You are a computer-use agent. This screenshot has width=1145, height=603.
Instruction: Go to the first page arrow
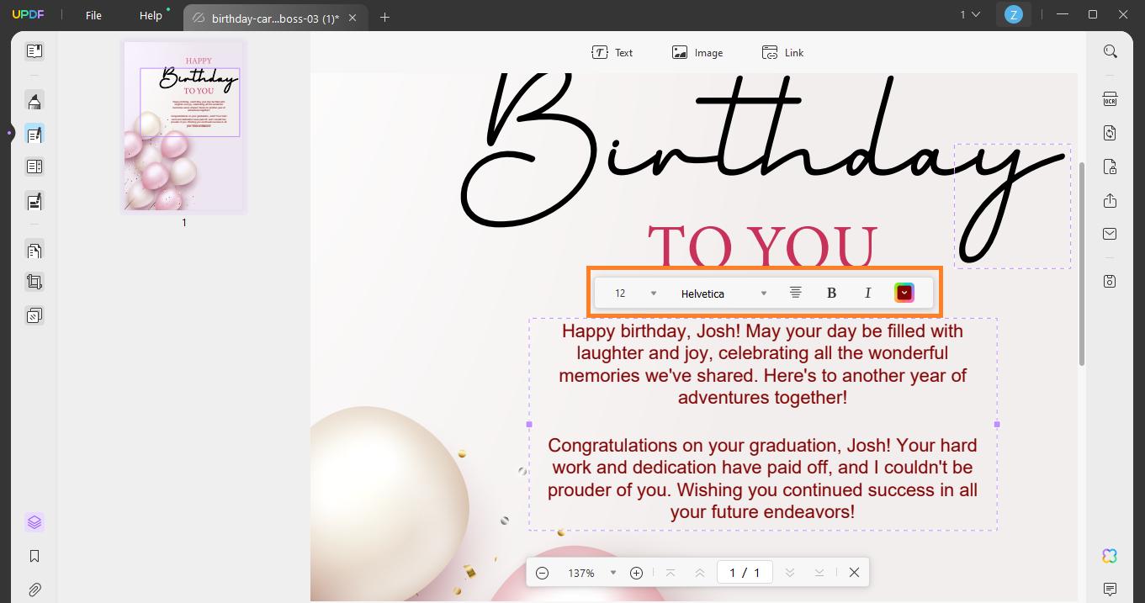pyautogui.click(x=671, y=573)
